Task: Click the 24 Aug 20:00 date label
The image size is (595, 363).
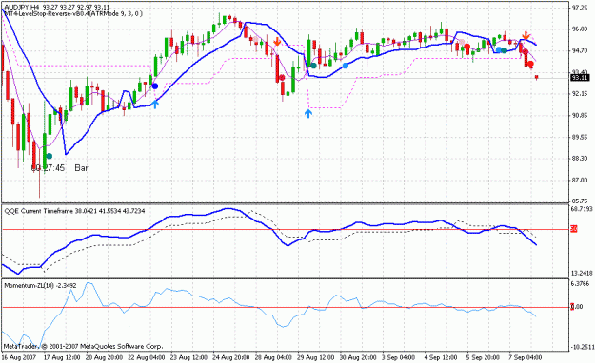Action: pyautogui.click(x=231, y=357)
